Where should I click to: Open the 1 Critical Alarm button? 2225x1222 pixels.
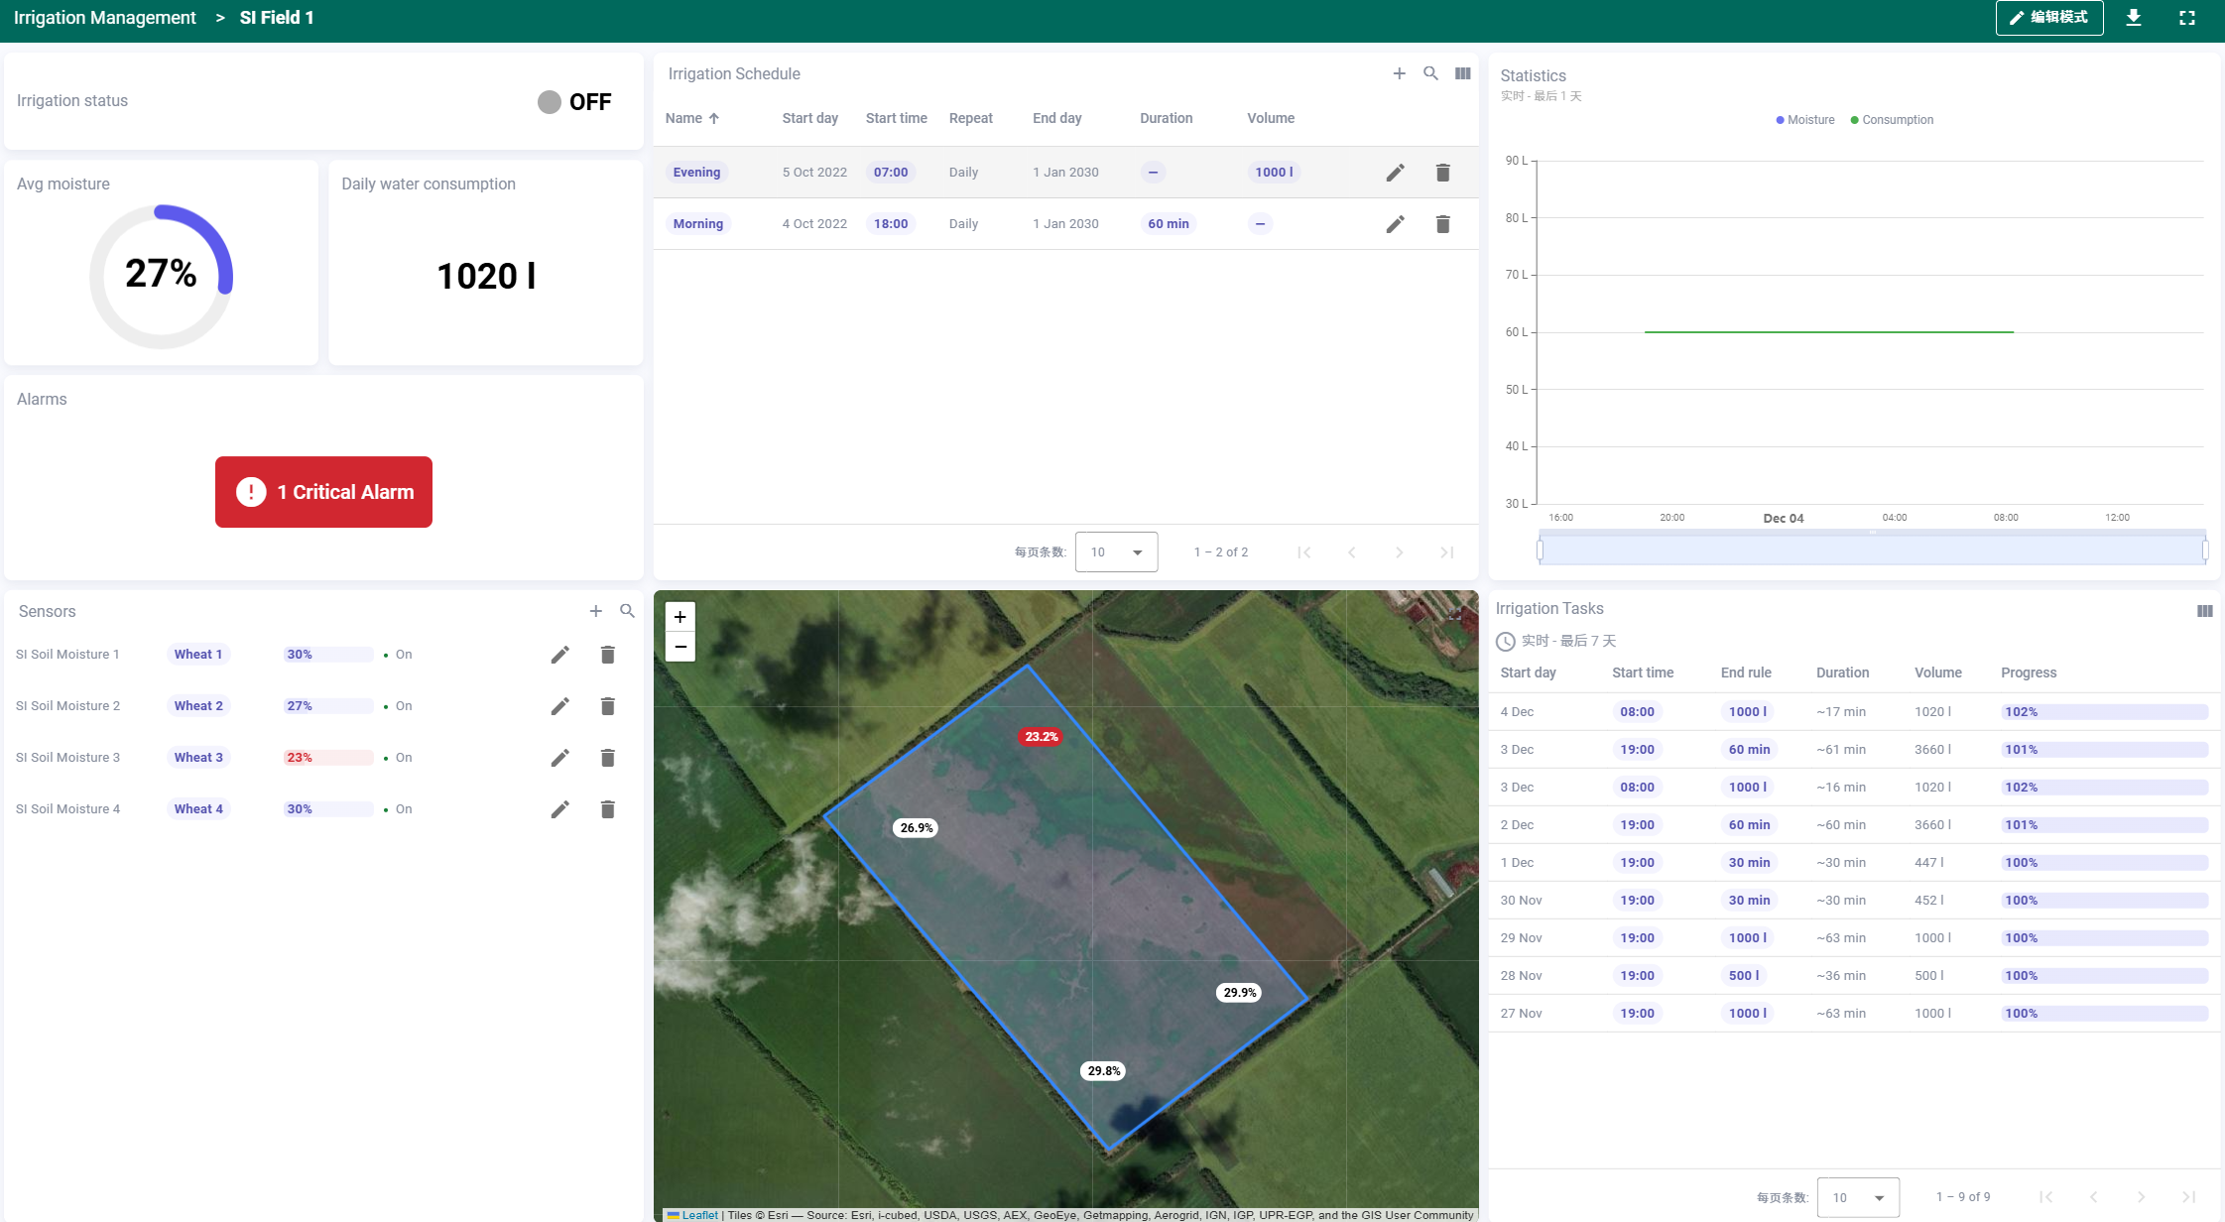point(323,492)
